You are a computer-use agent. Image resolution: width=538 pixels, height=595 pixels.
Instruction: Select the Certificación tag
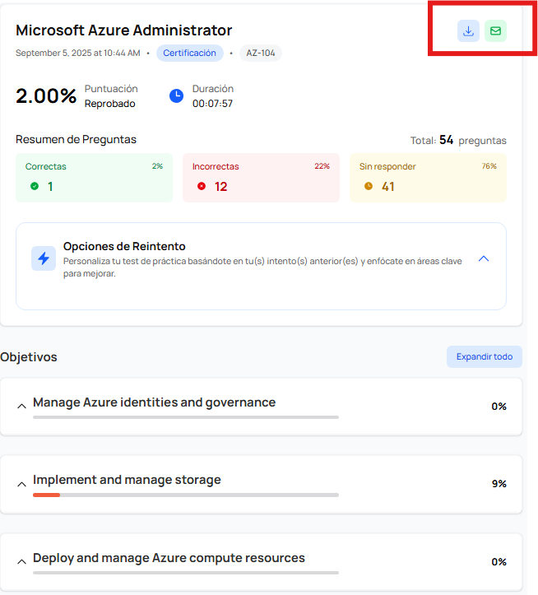[189, 53]
